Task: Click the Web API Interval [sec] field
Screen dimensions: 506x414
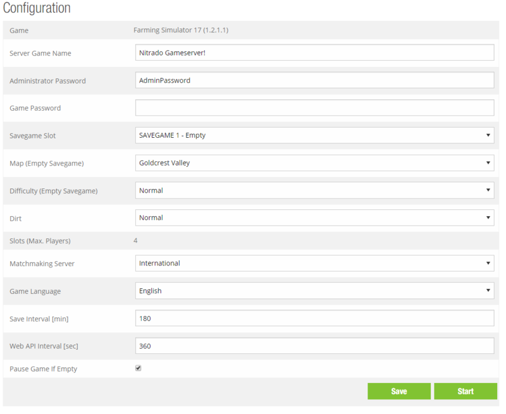Action: point(314,346)
